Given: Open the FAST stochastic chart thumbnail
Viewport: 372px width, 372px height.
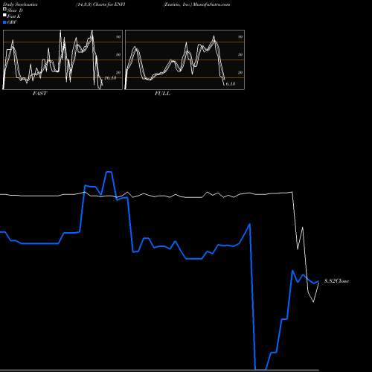Looking at the screenshot, I should click(62, 60).
